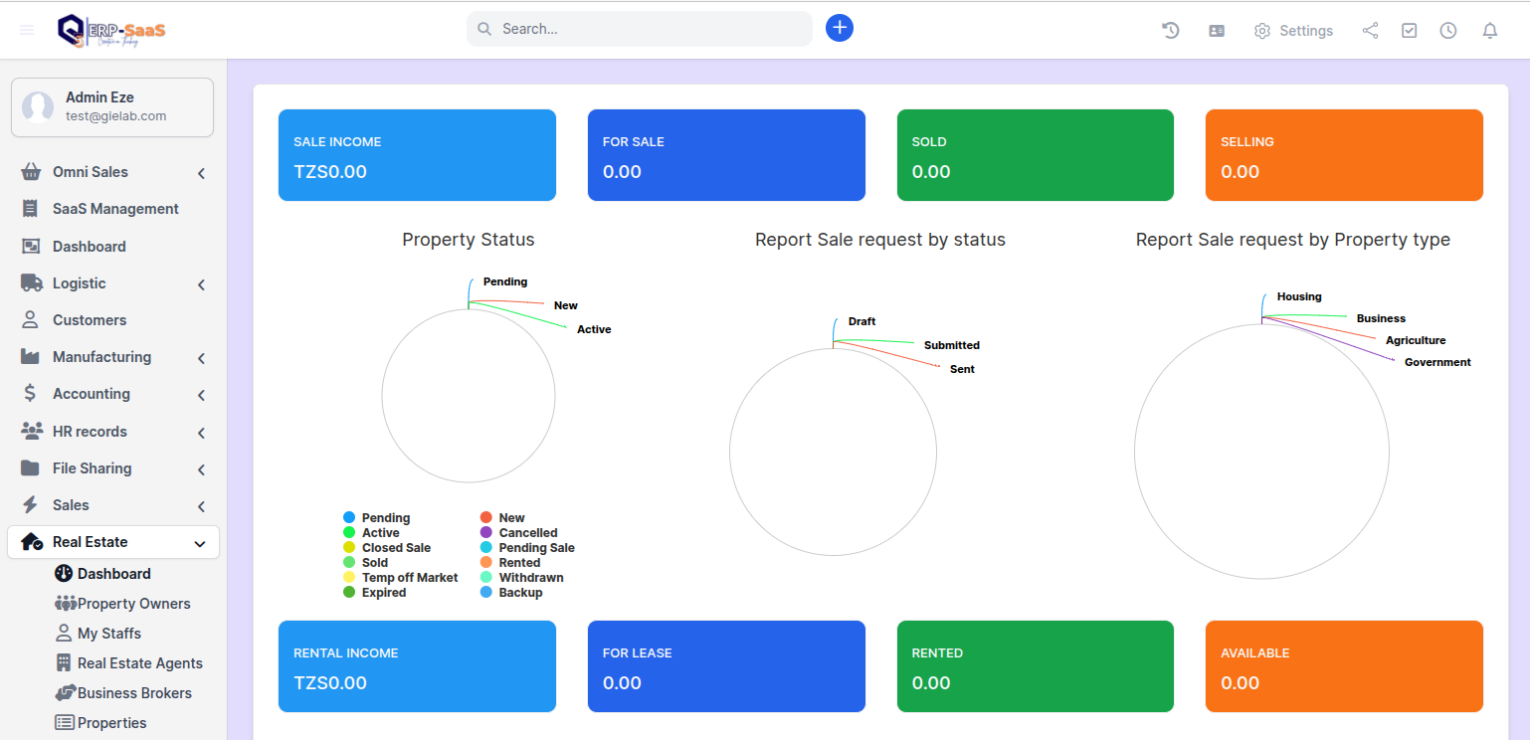The width and height of the screenshot is (1530, 740).
Task: Open Property Owners in sidebar
Action: point(133,604)
